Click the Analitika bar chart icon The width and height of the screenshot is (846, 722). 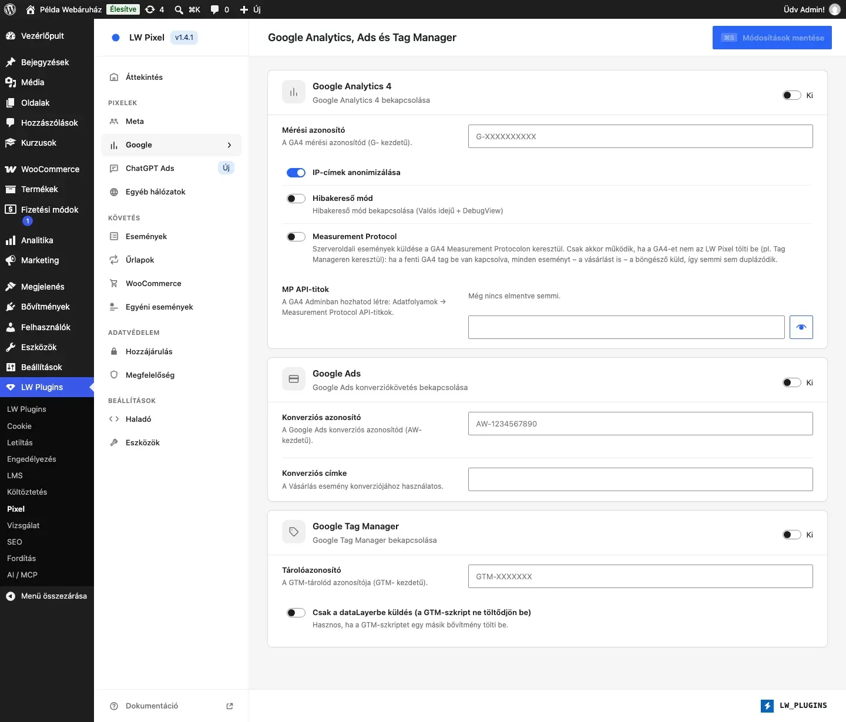tap(11, 240)
